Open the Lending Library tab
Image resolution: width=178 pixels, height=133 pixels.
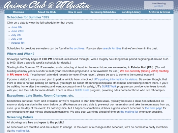pyautogui.click(x=131, y=12)
